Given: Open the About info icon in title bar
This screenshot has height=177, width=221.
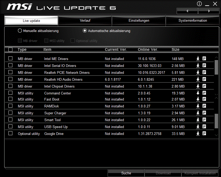Looking at the screenshot, I should point(199,4).
